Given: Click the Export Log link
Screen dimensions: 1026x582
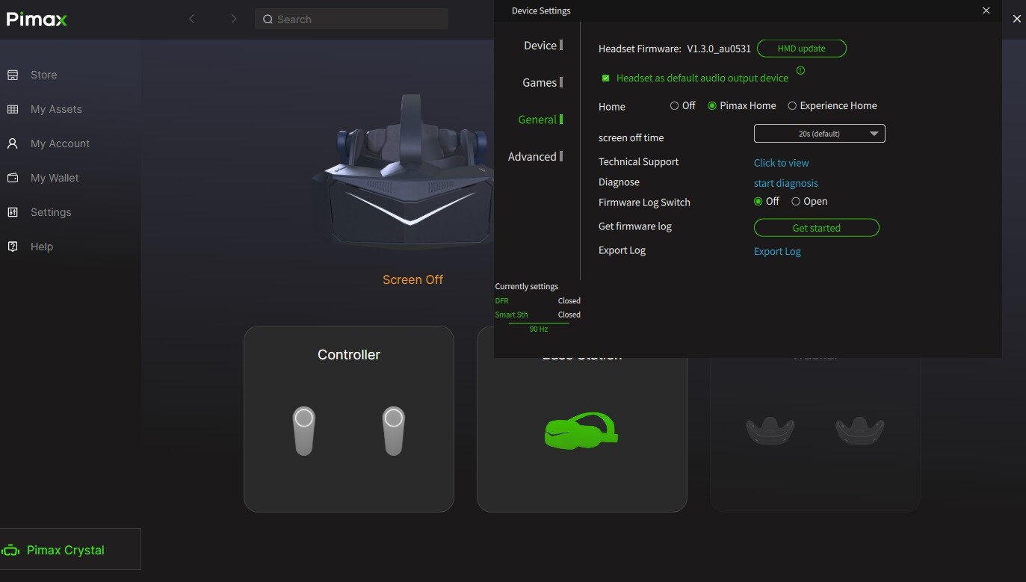Looking at the screenshot, I should pyautogui.click(x=777, y=252).
